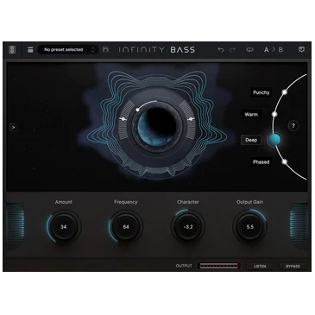The height and width of the screenshot is (315, 315).
Task: Click the Infinity Bass title
Action: click(157, 50)
